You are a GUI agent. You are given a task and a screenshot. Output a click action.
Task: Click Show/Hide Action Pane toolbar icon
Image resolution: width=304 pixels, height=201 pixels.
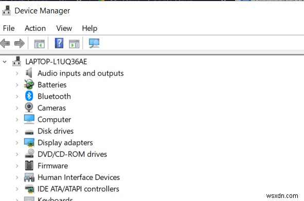click(74, 44)
